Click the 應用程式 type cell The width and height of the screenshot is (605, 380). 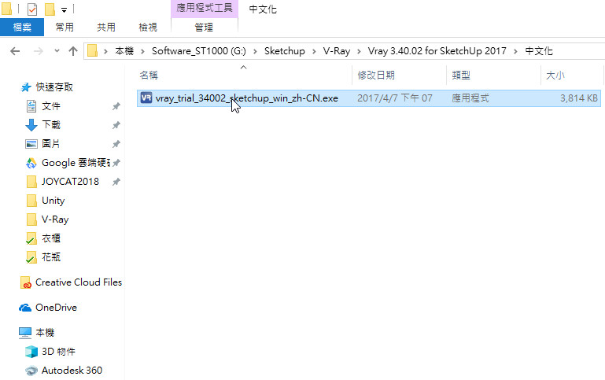(470, 98)
